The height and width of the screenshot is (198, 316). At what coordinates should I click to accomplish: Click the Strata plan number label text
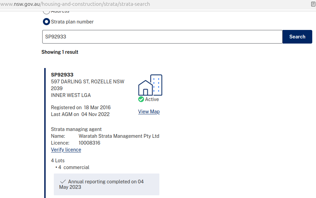tap(72, 22)
